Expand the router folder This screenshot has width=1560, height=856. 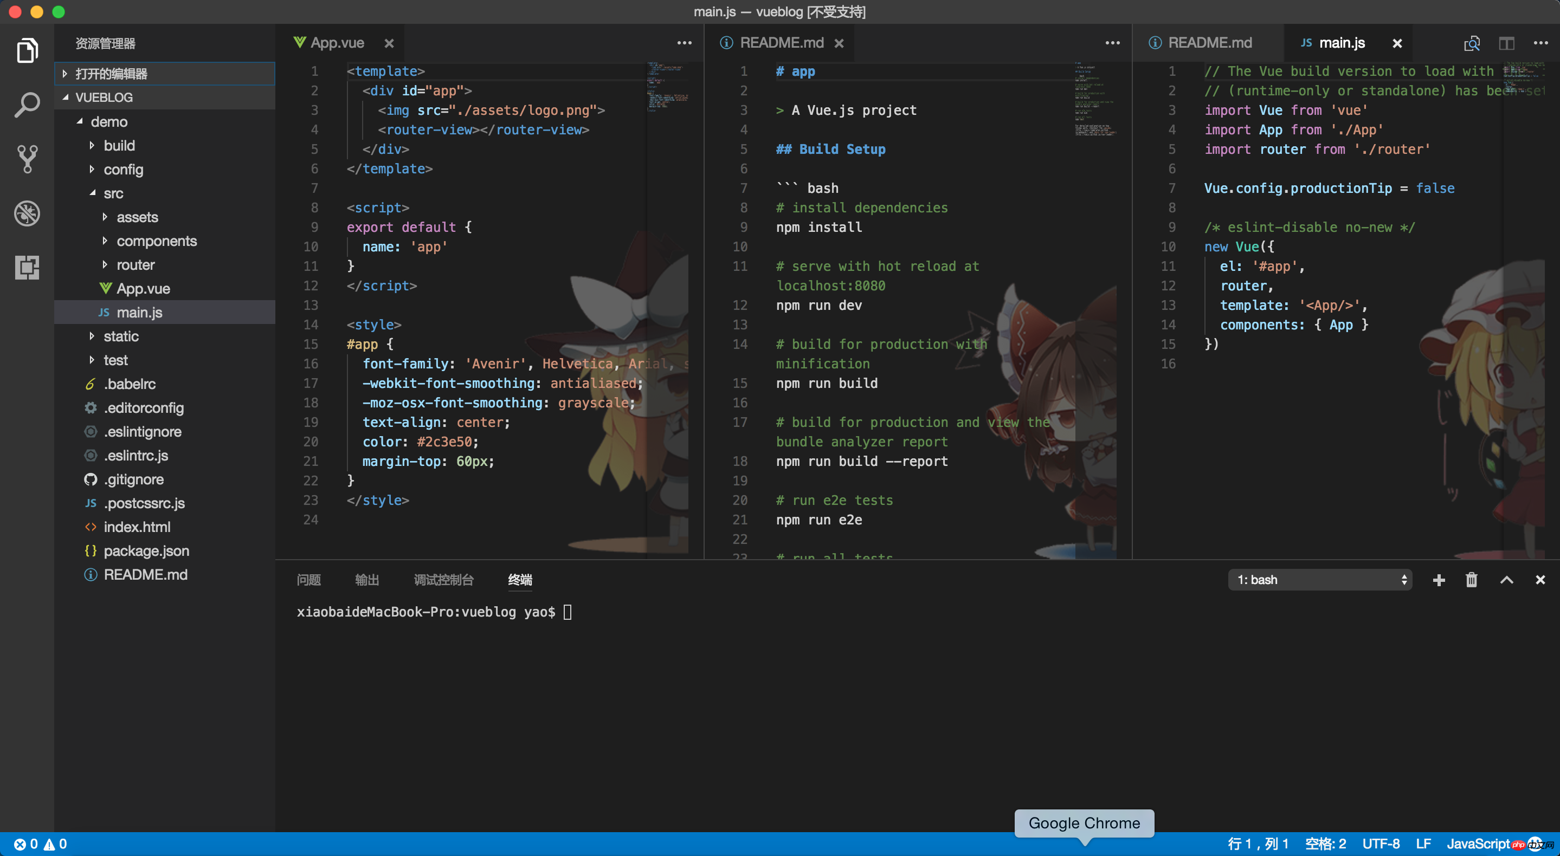pyautogui.click(x=105, y=264)
